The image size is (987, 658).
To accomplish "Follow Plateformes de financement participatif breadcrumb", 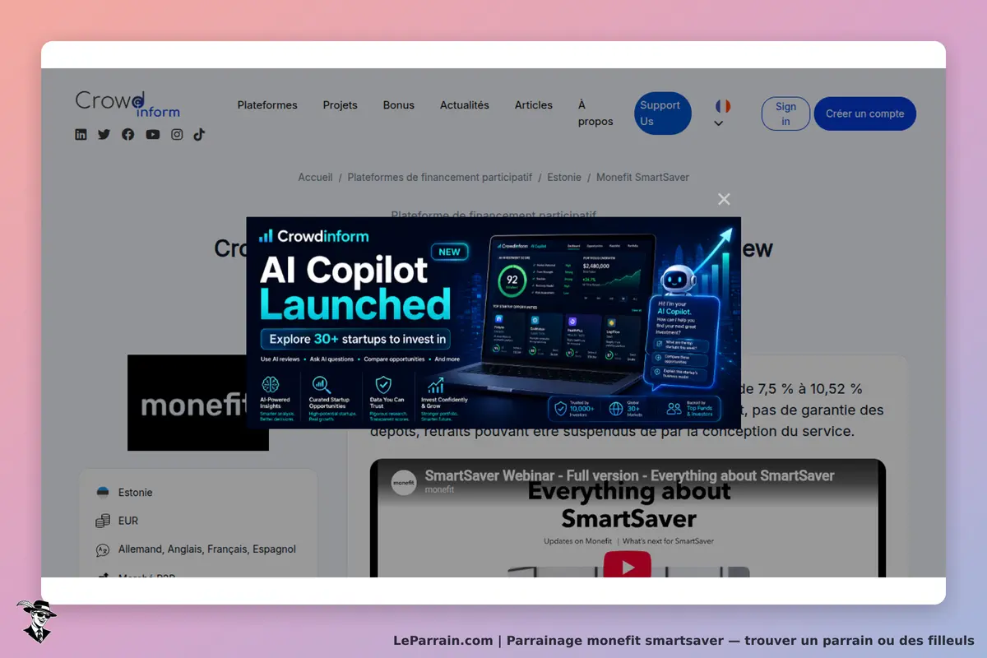I will point(439,177).
